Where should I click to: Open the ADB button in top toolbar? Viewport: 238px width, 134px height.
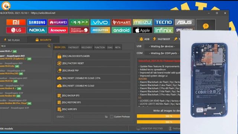point(145,39)
